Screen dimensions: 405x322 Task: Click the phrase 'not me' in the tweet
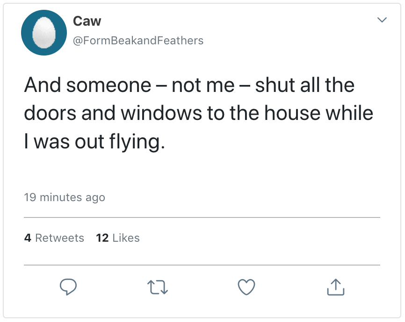point(203,85)
